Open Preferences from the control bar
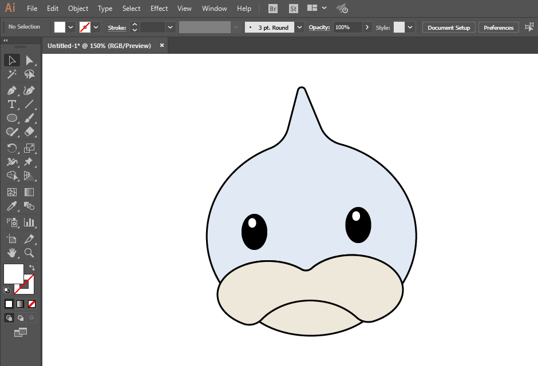538x366 pixels. pos(499,27)
